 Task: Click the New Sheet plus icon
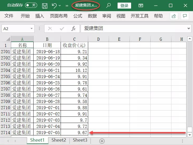coord(102,141)
